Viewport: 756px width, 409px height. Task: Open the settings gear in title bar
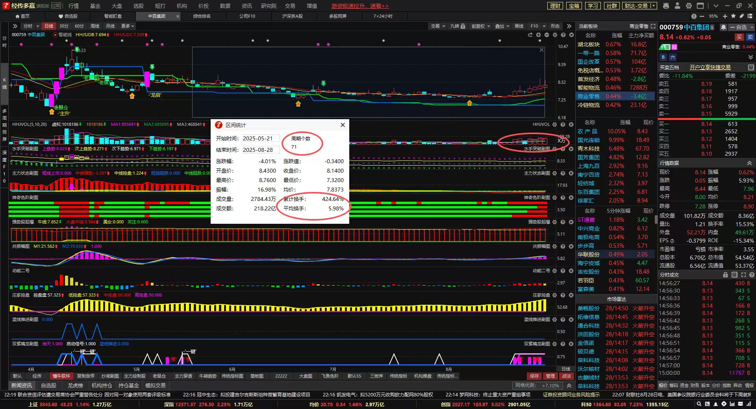click(x=689, y=6)
